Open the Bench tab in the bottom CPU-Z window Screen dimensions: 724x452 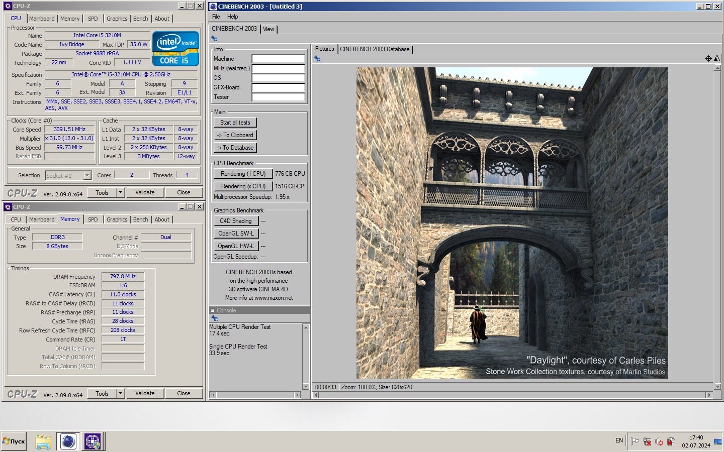pyautogui.click(x=141, y=219)
